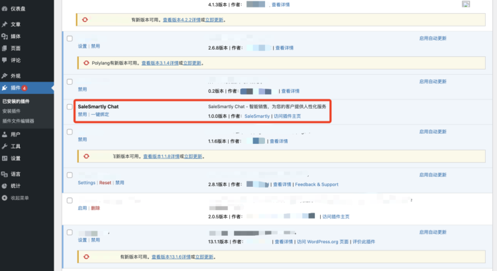The width and height of the screenshot is (497, 271).
Task: Check the box for the 2.8.1版本 plugin row
Action: (70, 175)
